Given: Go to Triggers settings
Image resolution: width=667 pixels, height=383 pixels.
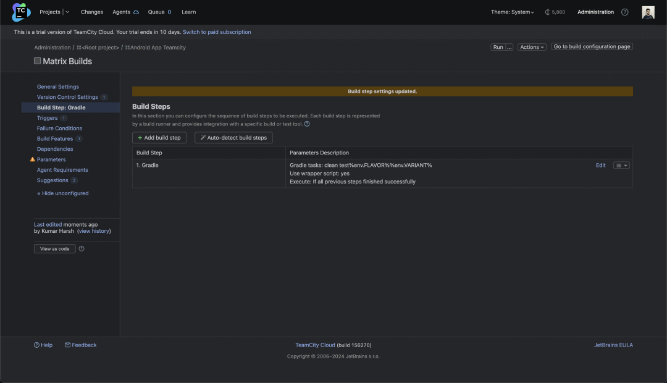Looking at the screenshot, I should pyautogui.click(x=47, y=118).
